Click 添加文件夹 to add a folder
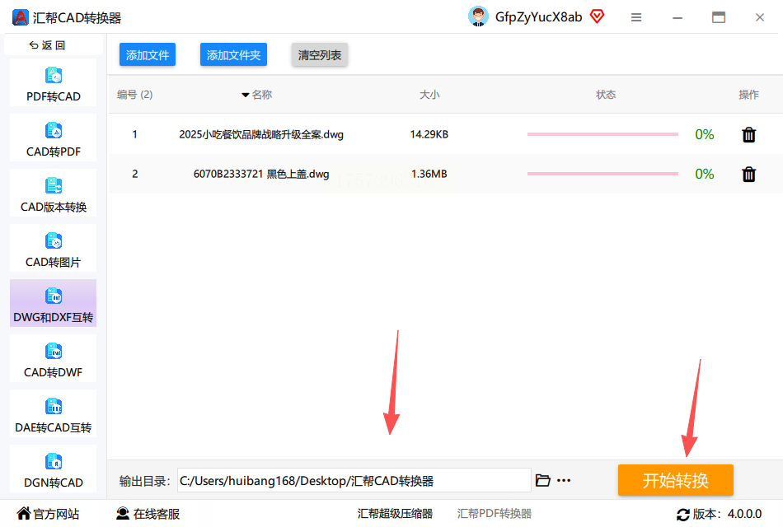The height and width of the screenshot is (527, 783). [x=234, y=54]
